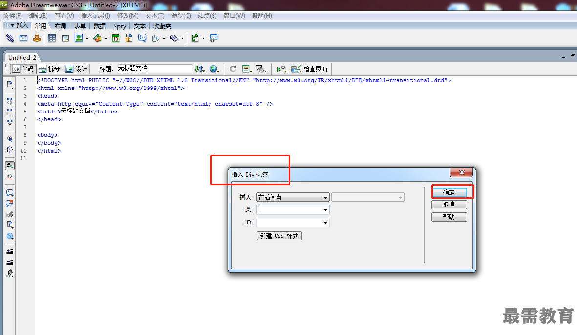The image size is (577, 335).
Task: Open Media icon dropdown arrow
Action: click(x=106, y=38)
